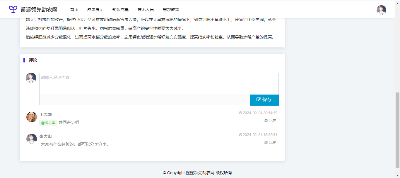Open the 成果展示 menu item
Image resolution: width=400 pixels, height=178 pixels.
coord(95,10)
